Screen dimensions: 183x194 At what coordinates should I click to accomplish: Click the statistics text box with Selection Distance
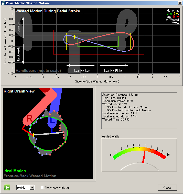click(139, 110)
